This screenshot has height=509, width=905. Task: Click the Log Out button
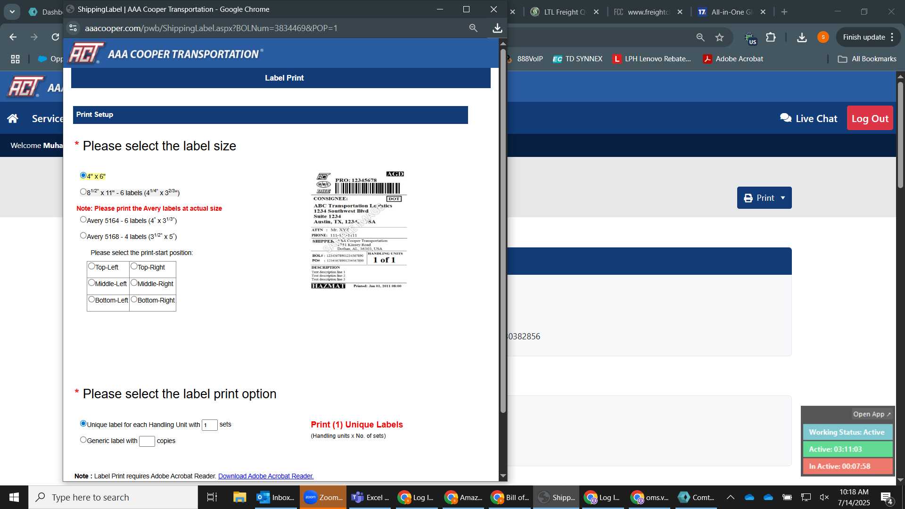pos(870,118)
